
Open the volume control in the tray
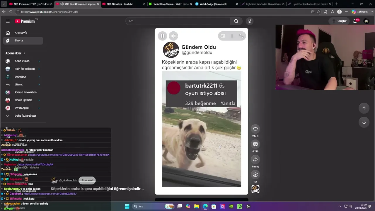351,206
